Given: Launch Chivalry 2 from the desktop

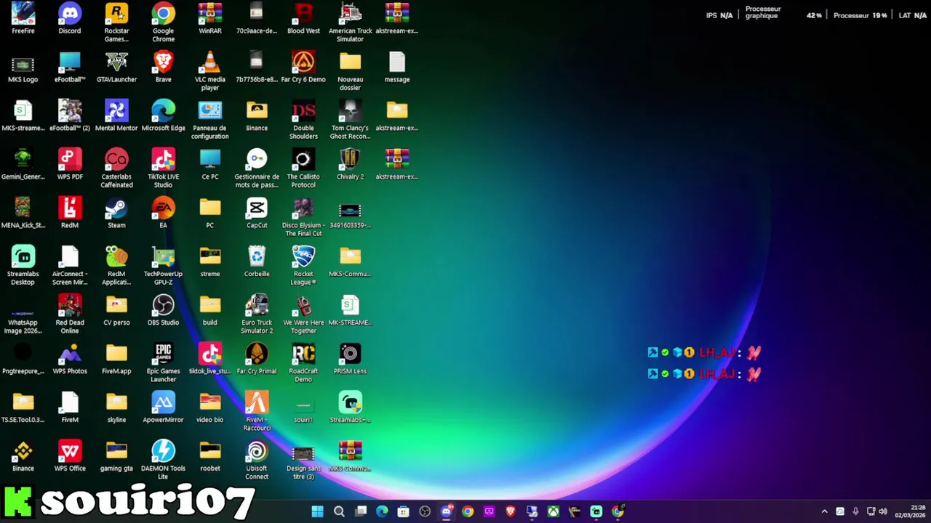Looking at the screenshot, I should pyautogui.click(x=350, y=165).
